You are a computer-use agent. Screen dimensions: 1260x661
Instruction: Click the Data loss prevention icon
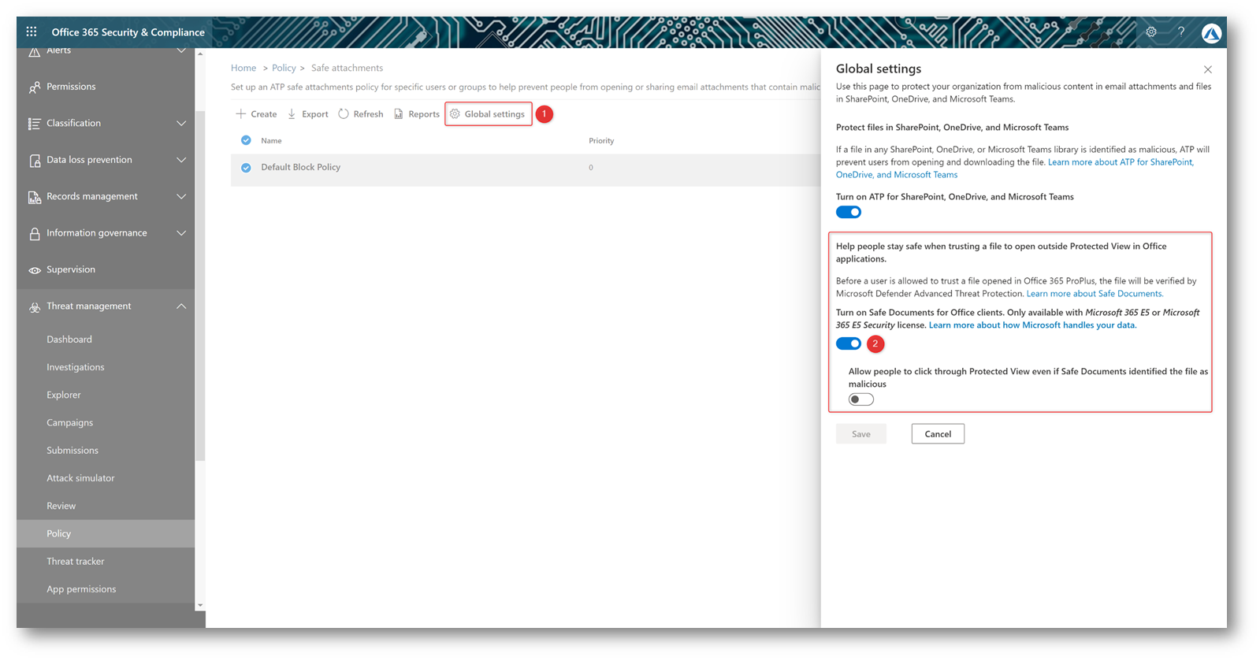click(x=34, y=161)
